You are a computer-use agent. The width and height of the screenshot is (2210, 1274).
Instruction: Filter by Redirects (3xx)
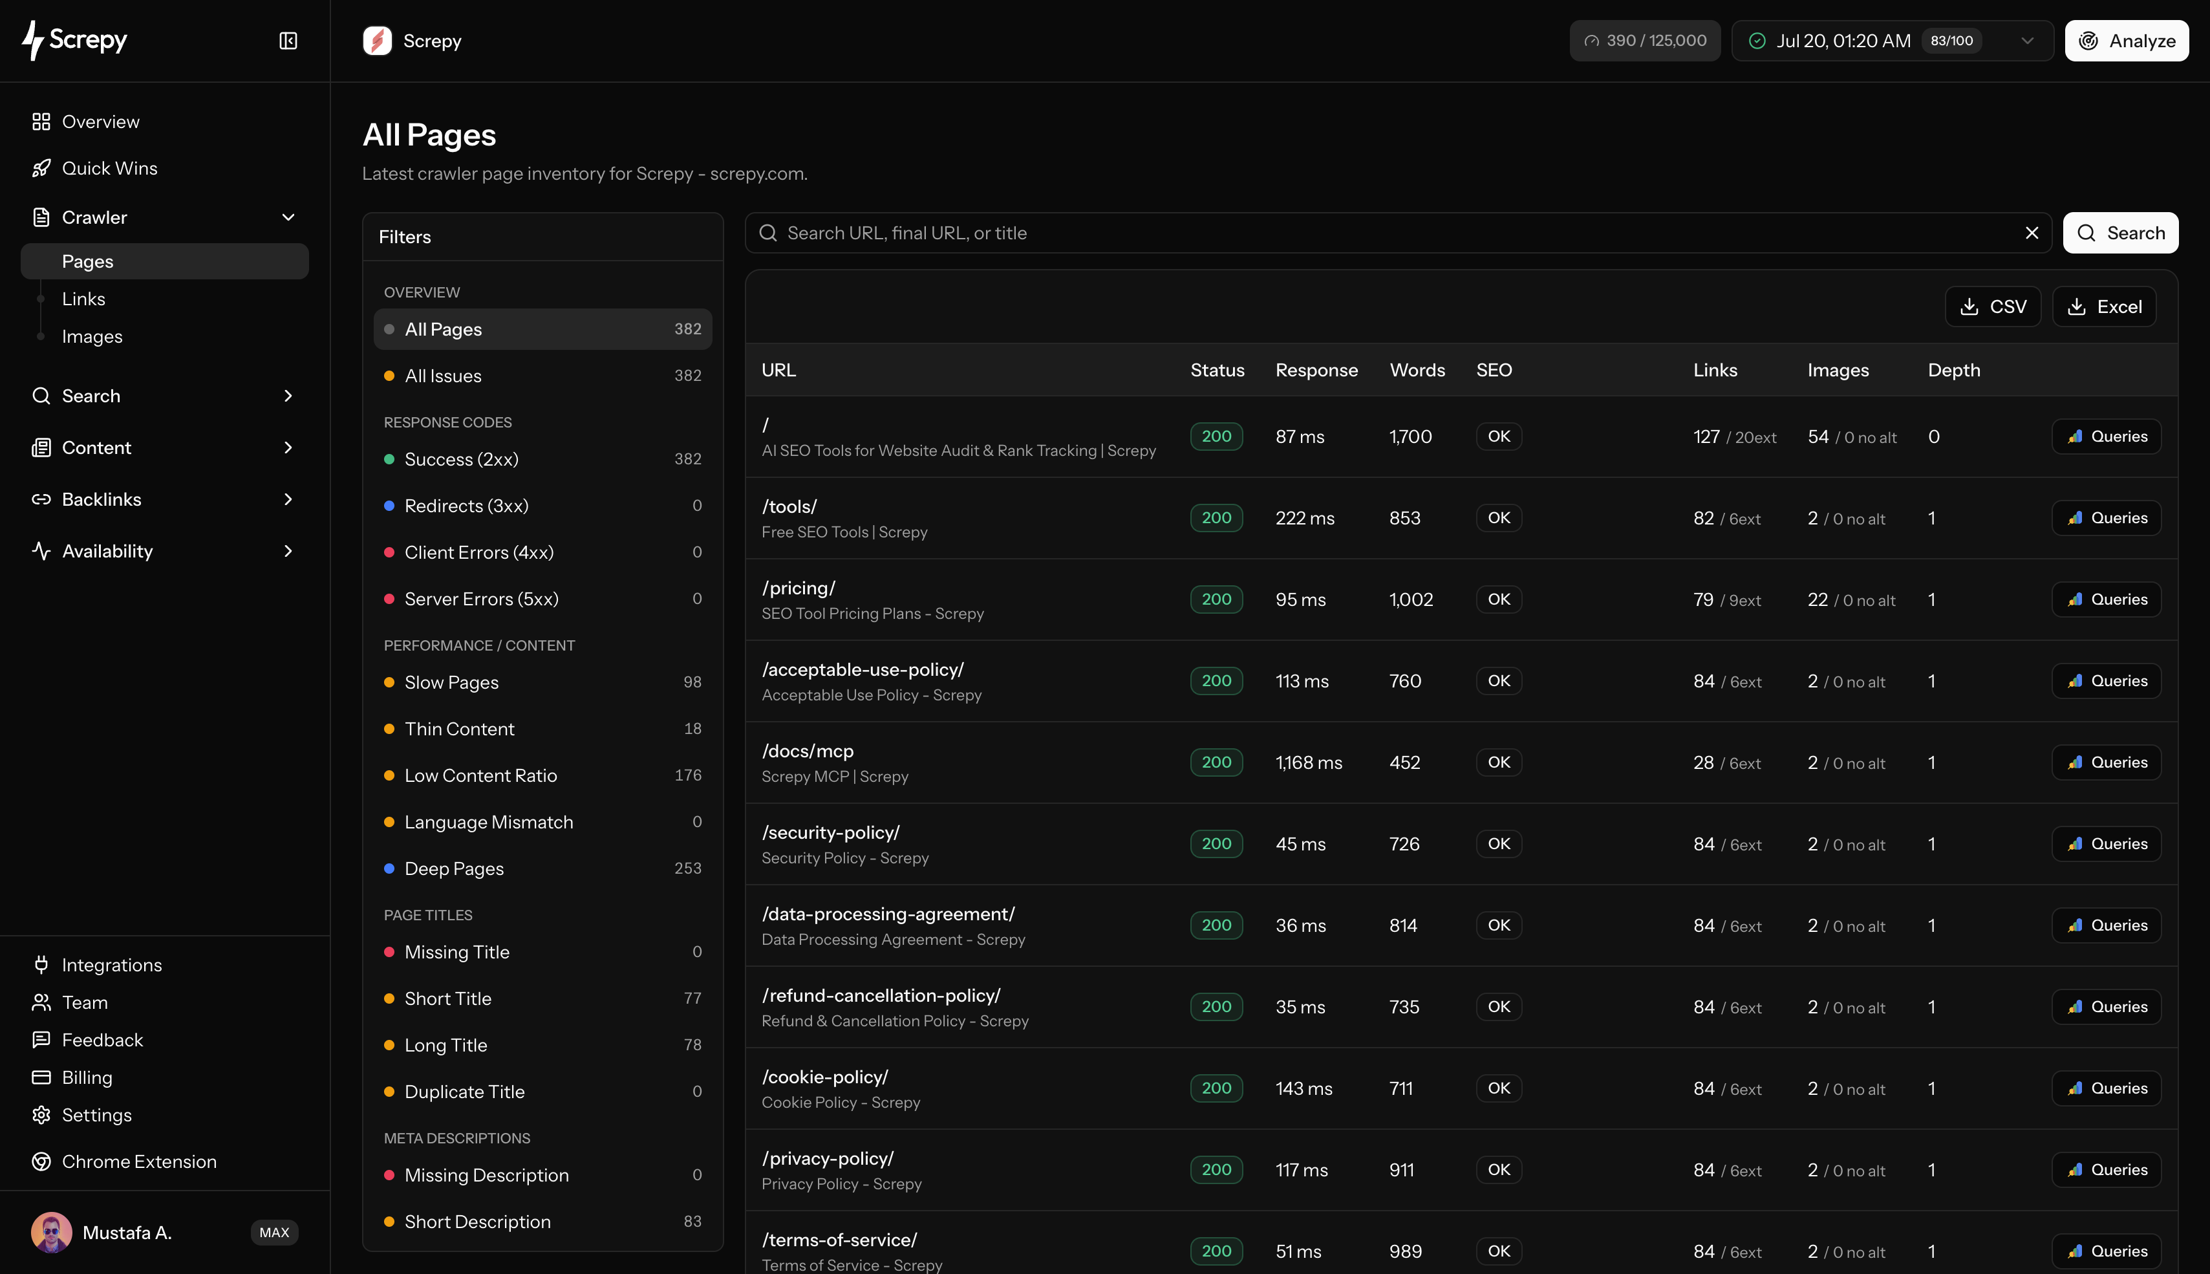pyautogui.click(x=542, y=505)
